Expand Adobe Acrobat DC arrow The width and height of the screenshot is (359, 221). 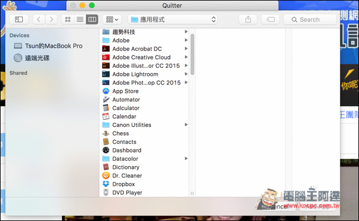(186, 48)
